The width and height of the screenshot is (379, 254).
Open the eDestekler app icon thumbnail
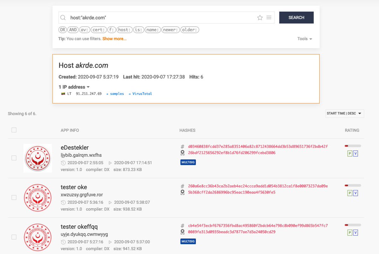(38, 158)
